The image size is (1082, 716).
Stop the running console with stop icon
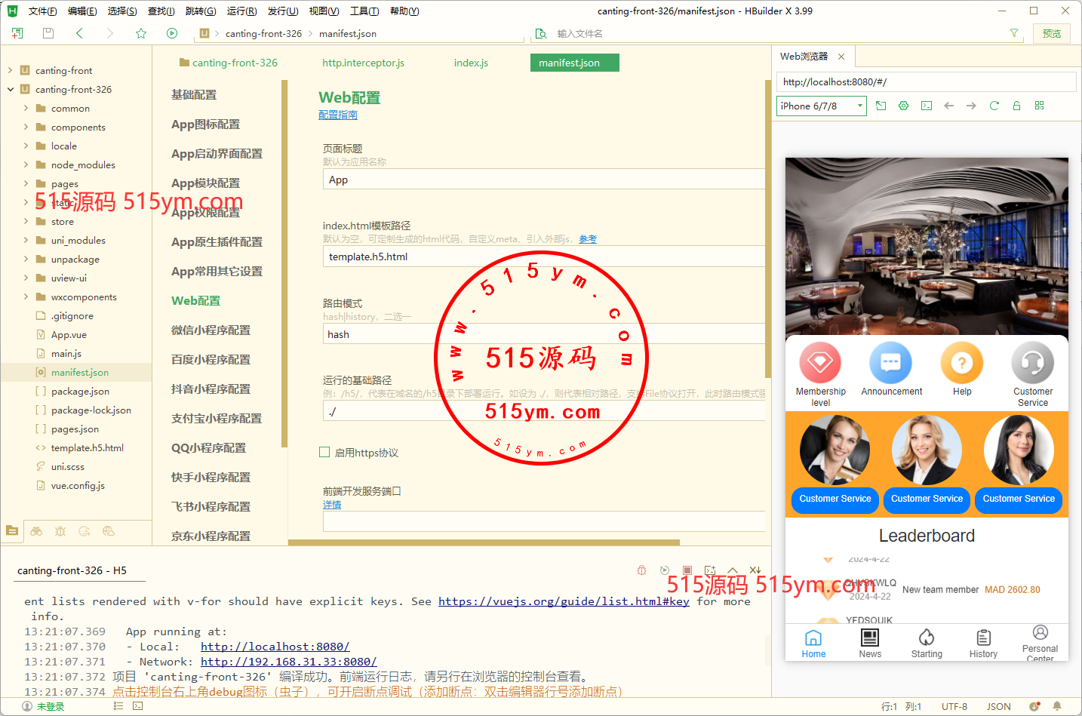(x=687, y=570)
